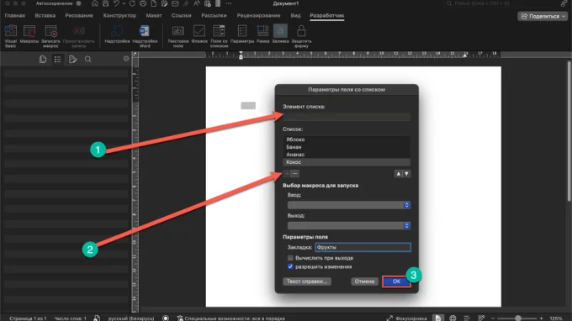Viewport: 572px width, 321px height.
Task: Remove list item with minus button
Action: [295, 174]
